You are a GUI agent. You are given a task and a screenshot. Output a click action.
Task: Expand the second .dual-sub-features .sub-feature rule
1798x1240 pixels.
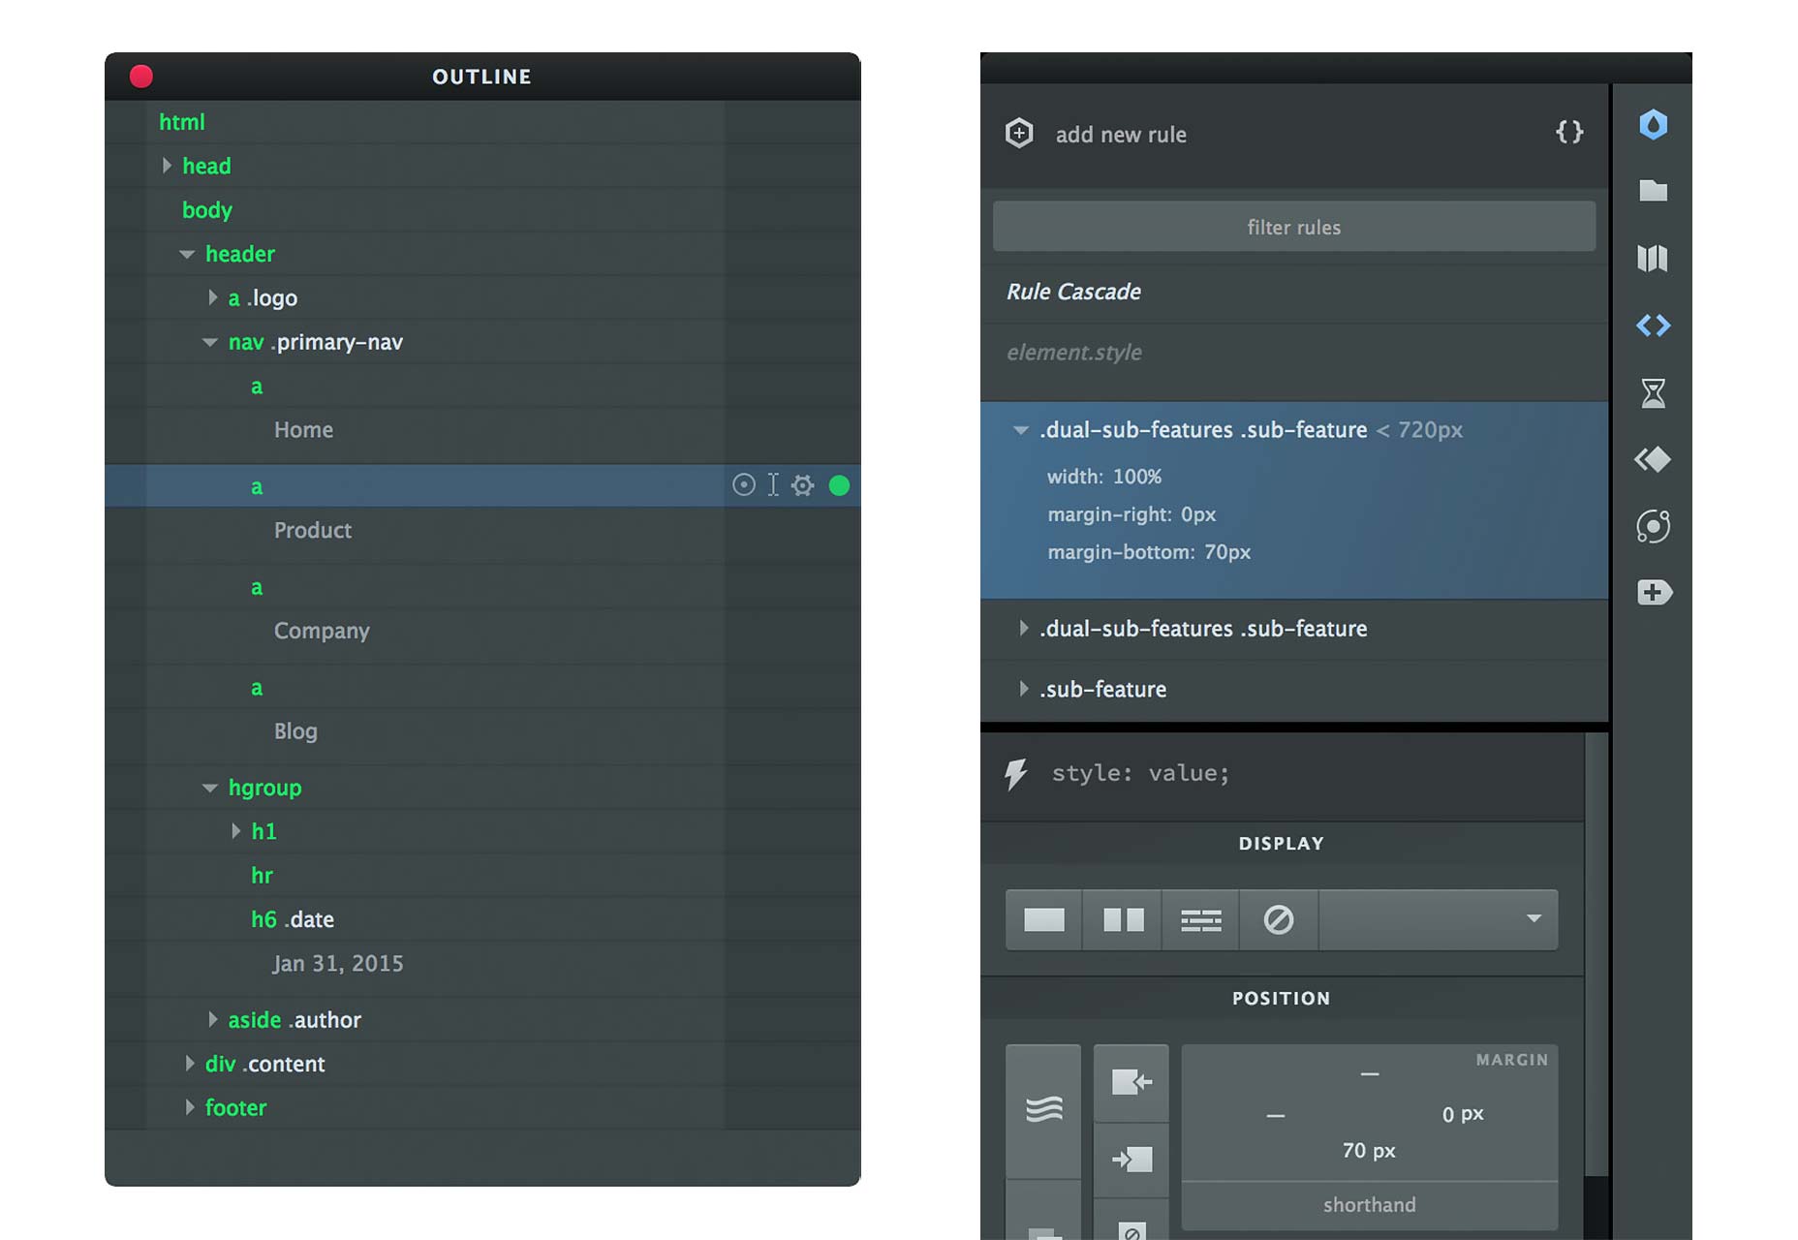1023,628
